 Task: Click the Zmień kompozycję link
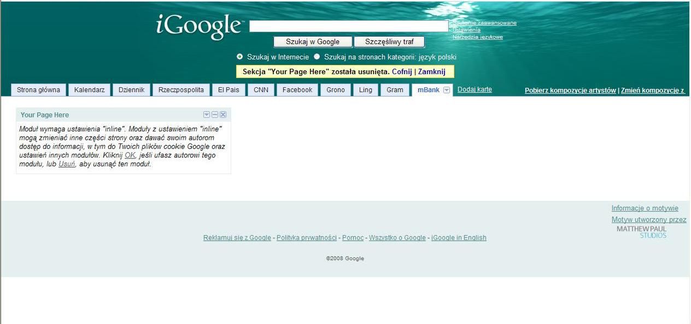(x=653, y=91)
